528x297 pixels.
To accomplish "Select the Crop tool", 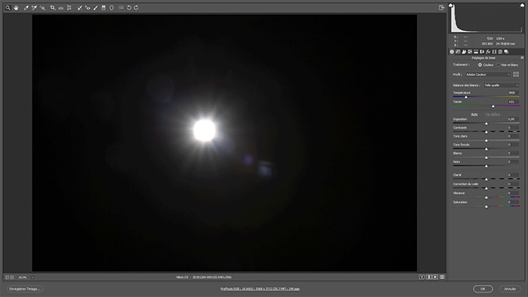I will click(53, 8).
